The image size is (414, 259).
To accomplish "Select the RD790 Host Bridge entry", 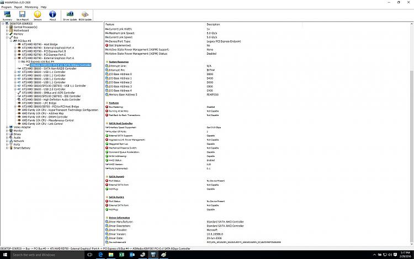I will click(40, 44).
